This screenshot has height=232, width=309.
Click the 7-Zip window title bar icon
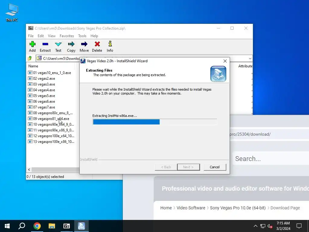(x=31, y=28)
